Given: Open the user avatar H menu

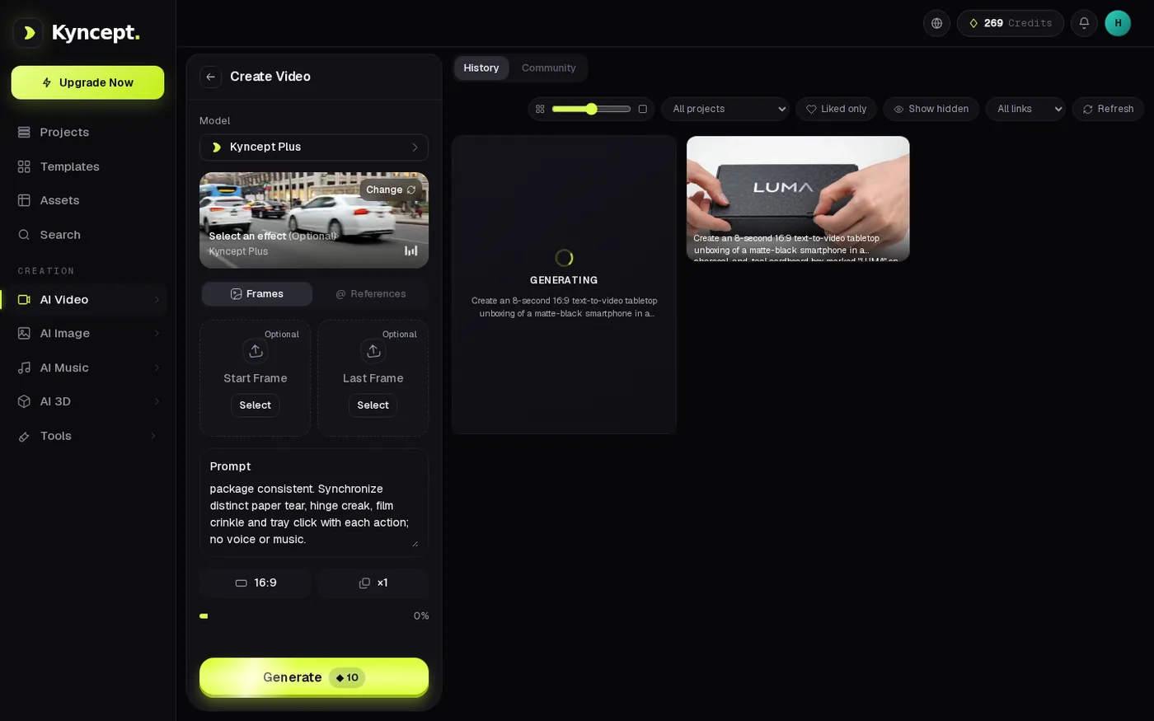Looking at the screenshot, I should point(1118,23).
